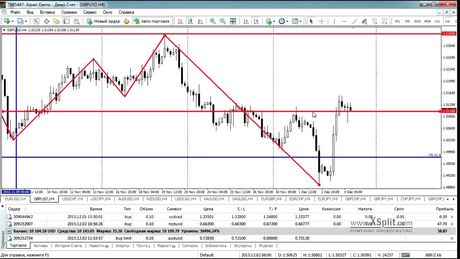Open the Сервис menu

click(x=90, y=12)
